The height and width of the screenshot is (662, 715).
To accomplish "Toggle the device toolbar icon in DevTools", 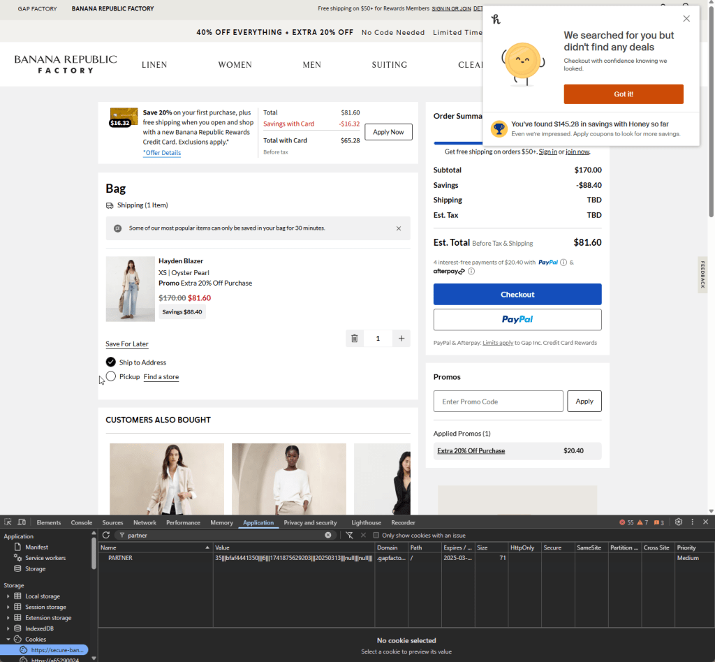I will coord(22,522).
